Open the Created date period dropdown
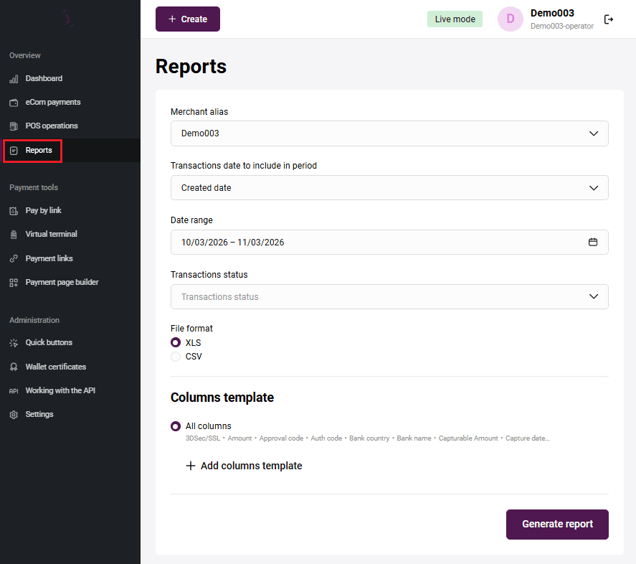Viewport: 636px width, 564px height. (389, 188)
